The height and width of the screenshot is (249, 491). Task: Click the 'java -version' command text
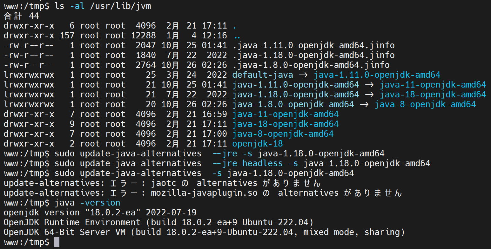tap(87, 203)
